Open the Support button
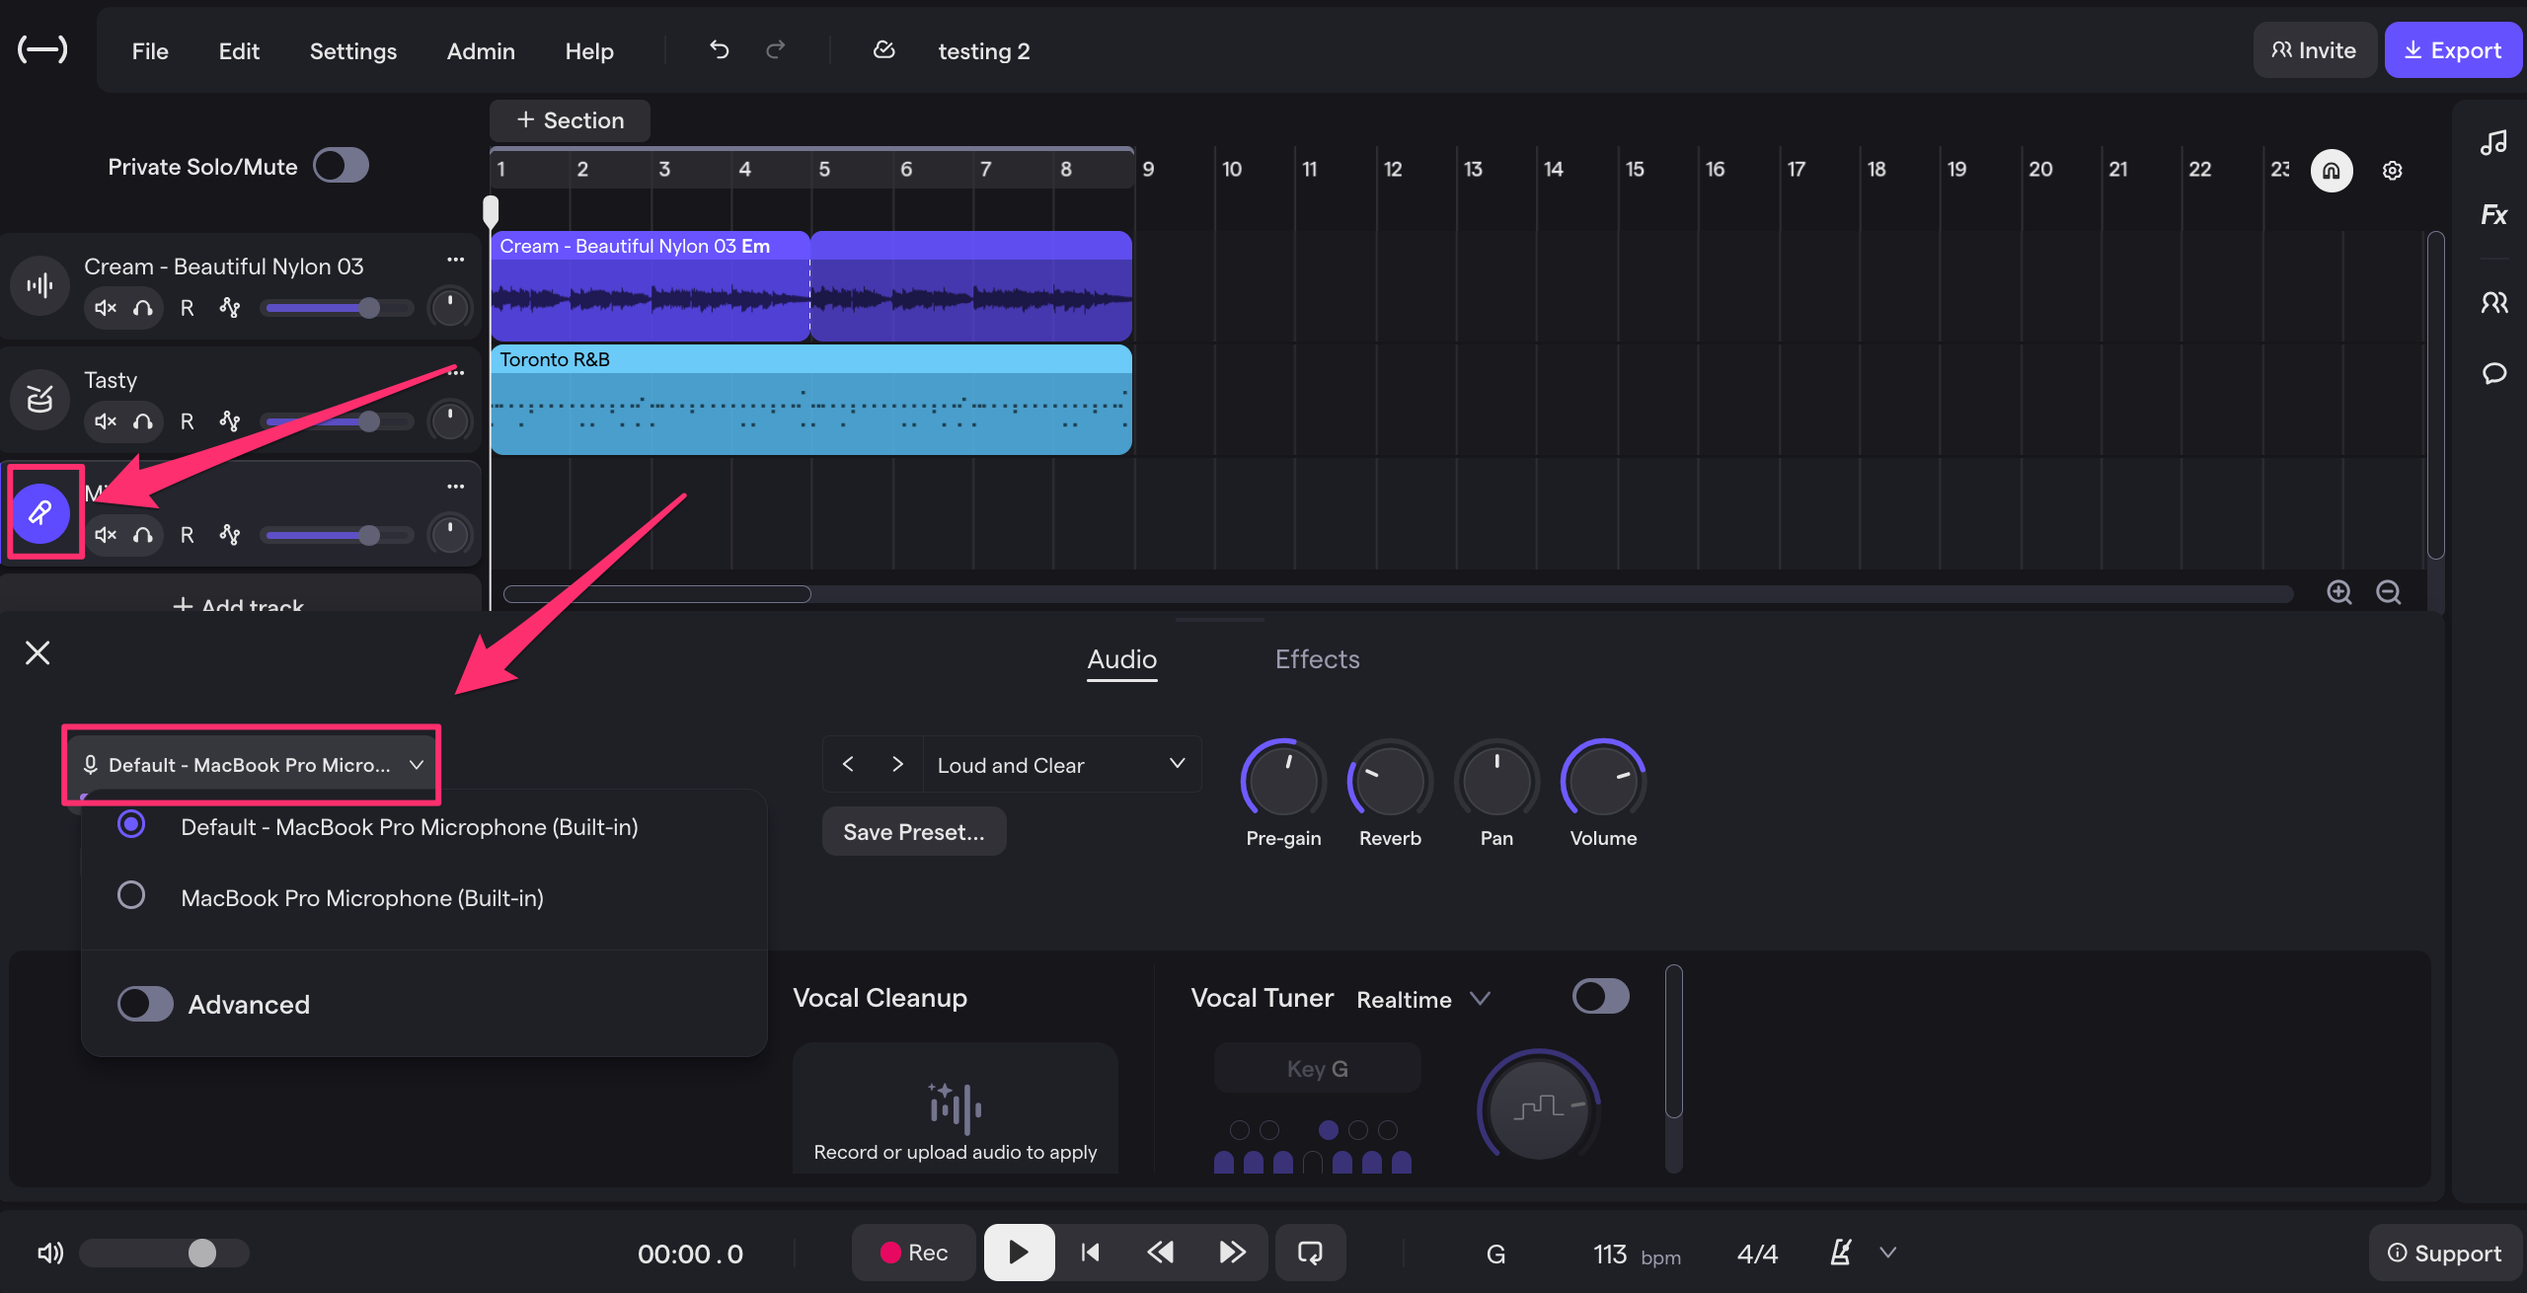 (x=2444, y=1253)
